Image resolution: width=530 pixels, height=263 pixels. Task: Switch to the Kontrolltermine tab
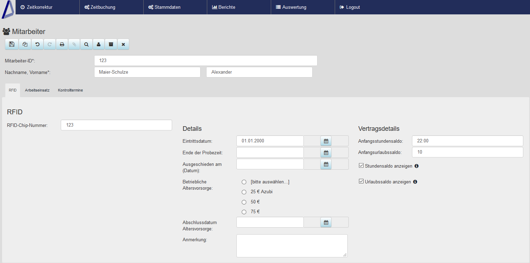coord(70,90)
